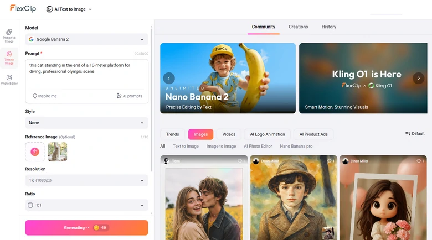Image resolution: width=432 pixels, height=240 pixels.
Task: Like the Ethan Miller boy portrait
Action: [x=330, y=161]
